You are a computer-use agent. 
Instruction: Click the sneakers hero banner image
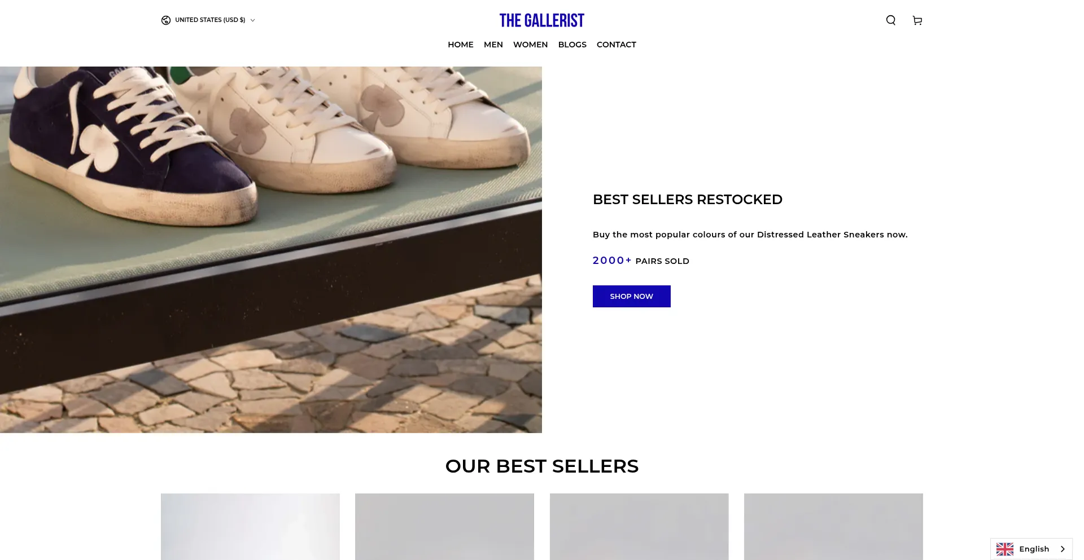pyautogui.click(x=271, y=250)
